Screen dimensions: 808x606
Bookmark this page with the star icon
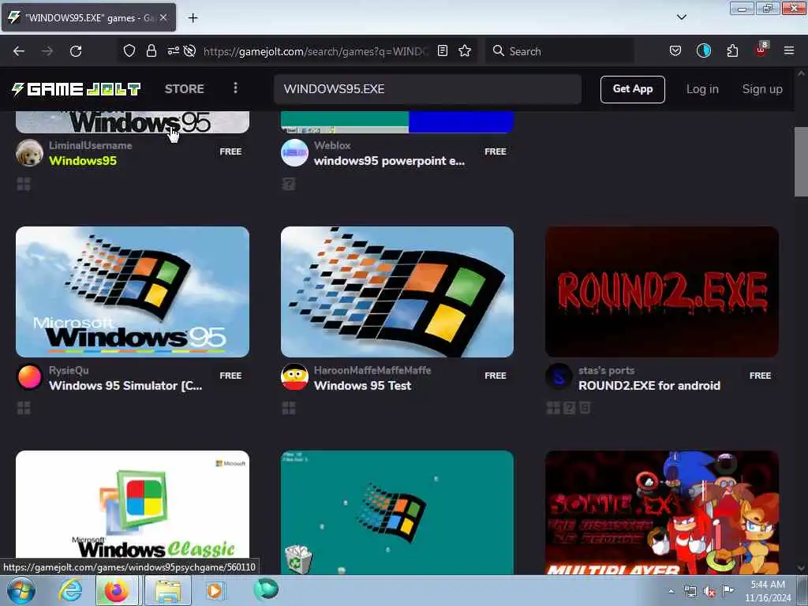pyautogui.click(x=465, y=50)
